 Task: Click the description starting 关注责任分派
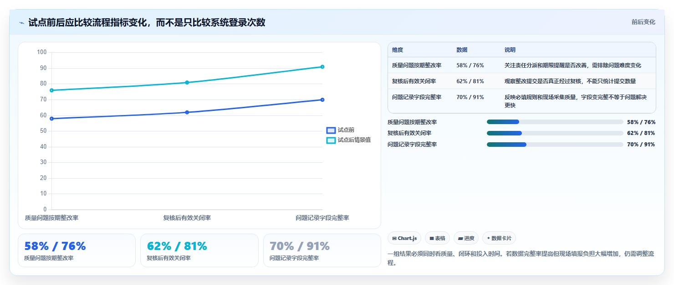573,65
